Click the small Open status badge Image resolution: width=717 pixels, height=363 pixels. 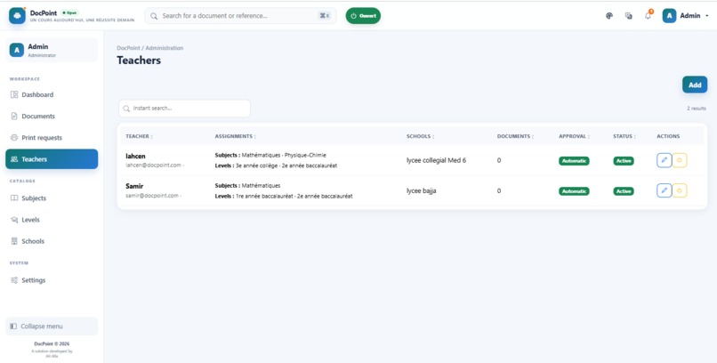click(69, 12)
